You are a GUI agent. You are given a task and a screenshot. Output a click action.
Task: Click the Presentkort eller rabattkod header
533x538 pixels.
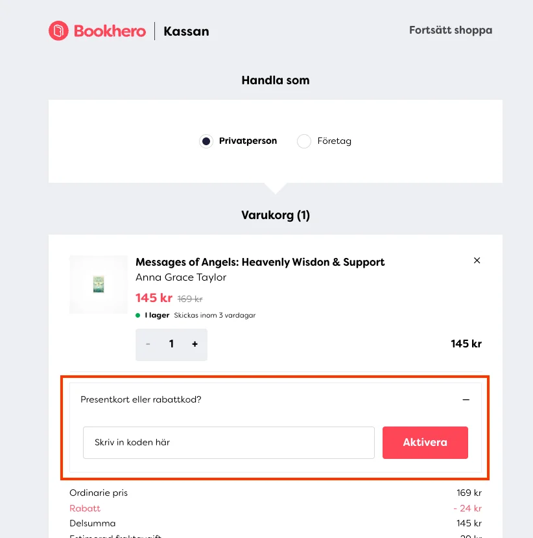tap(141, 400)
